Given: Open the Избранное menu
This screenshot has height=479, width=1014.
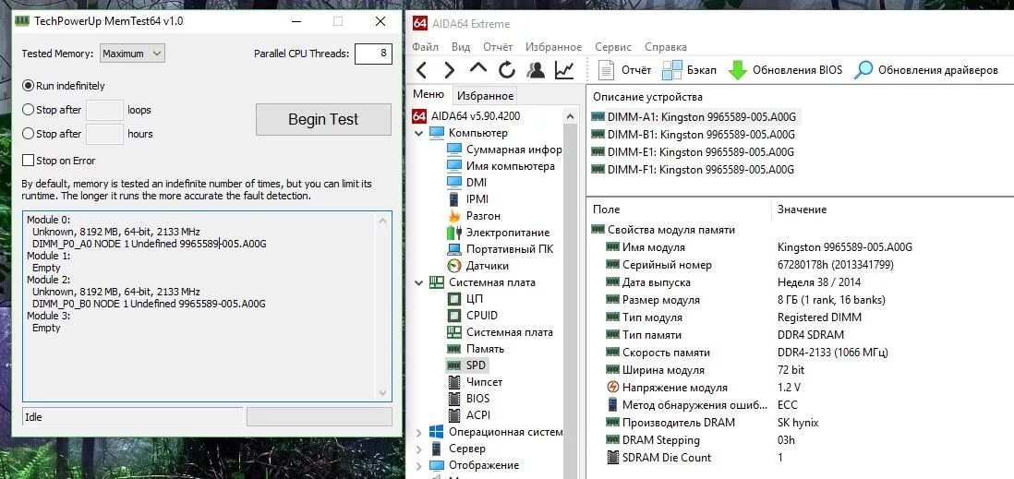Looking at the screenshot, I should click(553, 47).
